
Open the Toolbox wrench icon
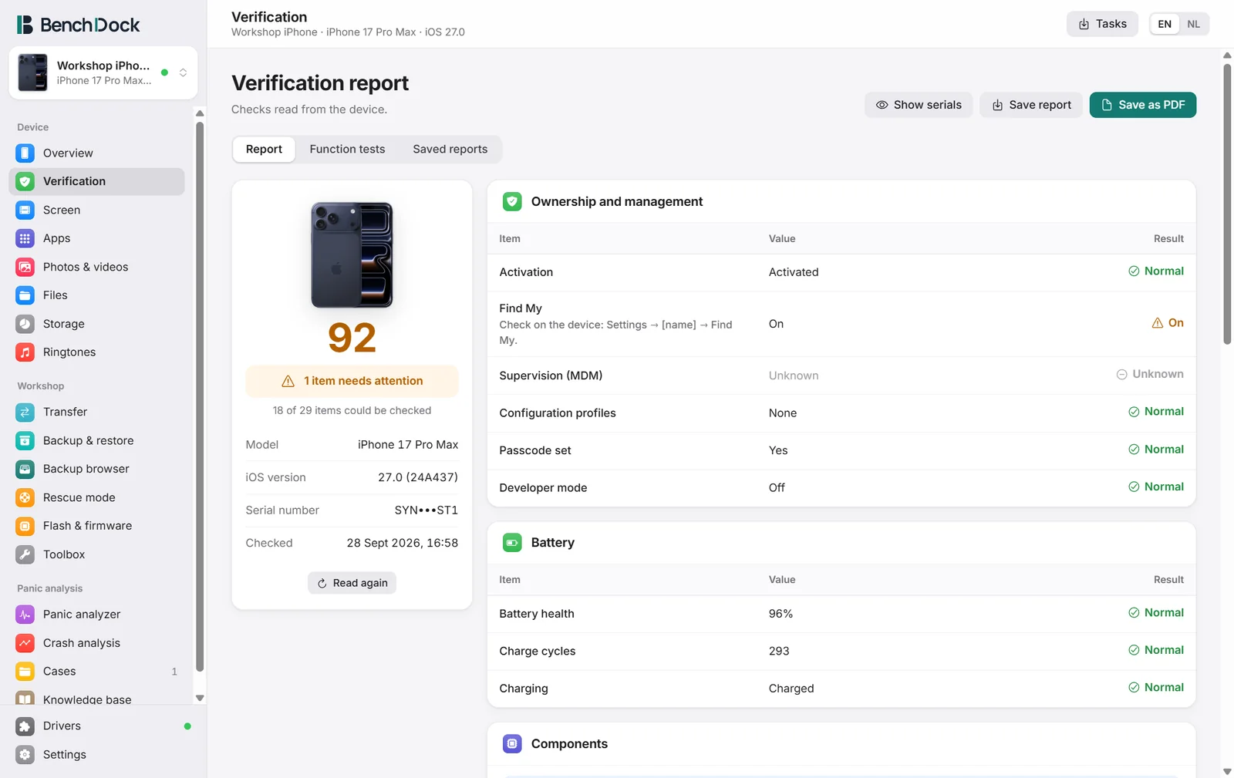point(25,554)
